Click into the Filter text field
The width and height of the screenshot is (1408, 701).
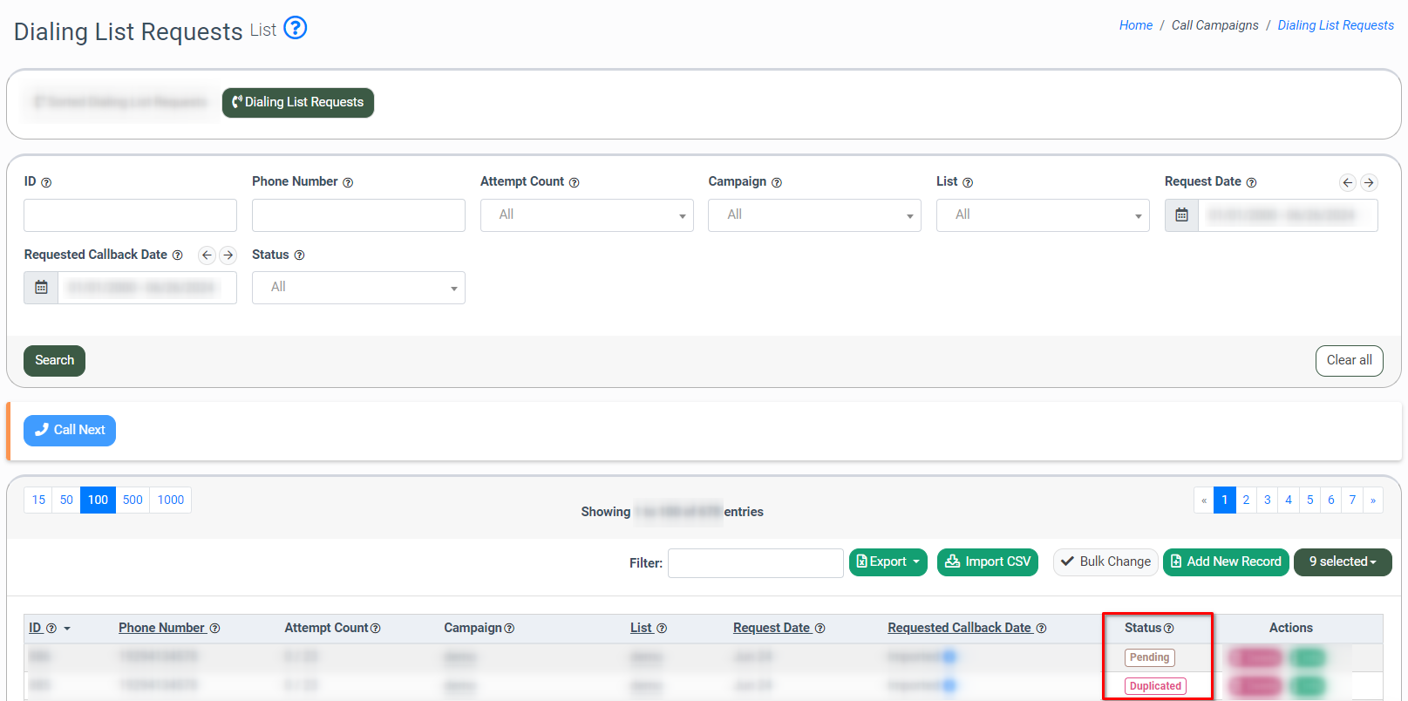click(x=755, y=563)
